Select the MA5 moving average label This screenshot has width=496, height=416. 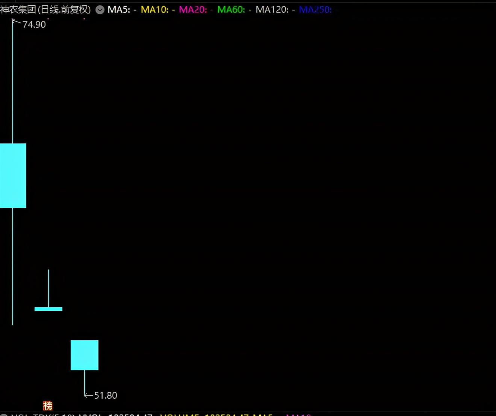[x=122, y=9]
